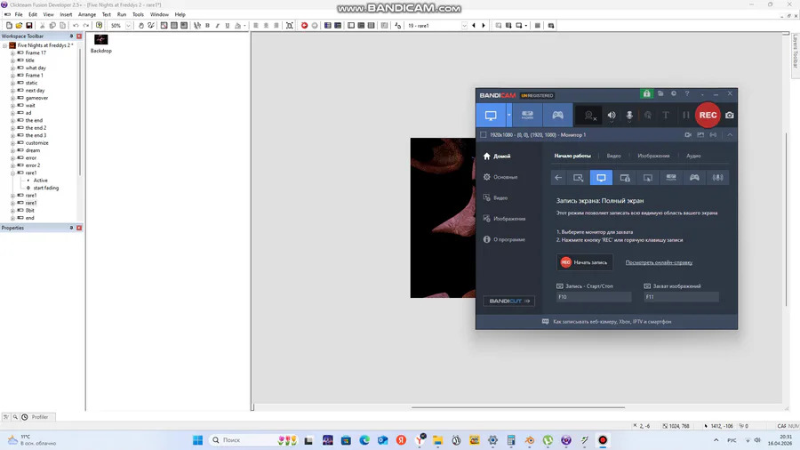This screenshot has height=450, width=800.
Task: Open Bandicam's output folder icon
Action: pos(660,94)
